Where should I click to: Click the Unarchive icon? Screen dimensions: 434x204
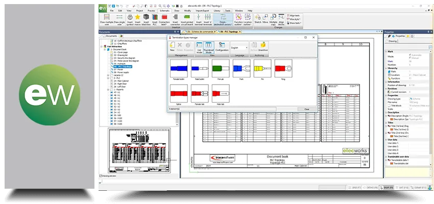pyautogui.click(x=263, y=47)
